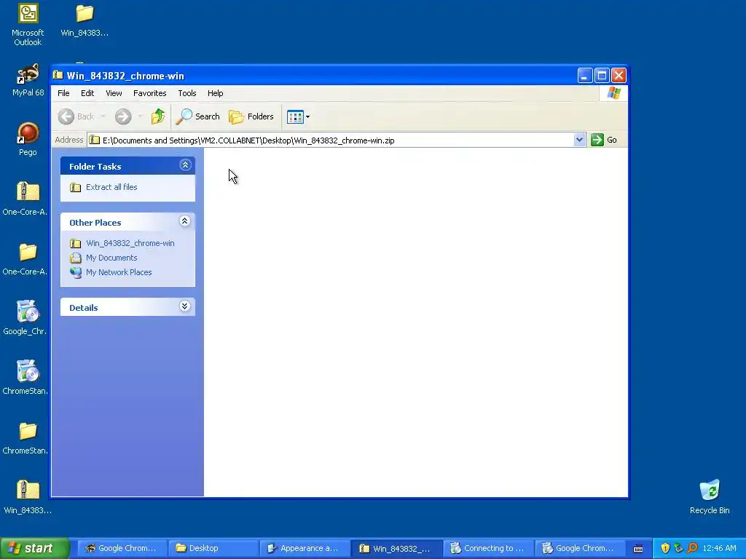
Task: Collapse the Folder Tasks panel
Action: (x=185, y=165)
